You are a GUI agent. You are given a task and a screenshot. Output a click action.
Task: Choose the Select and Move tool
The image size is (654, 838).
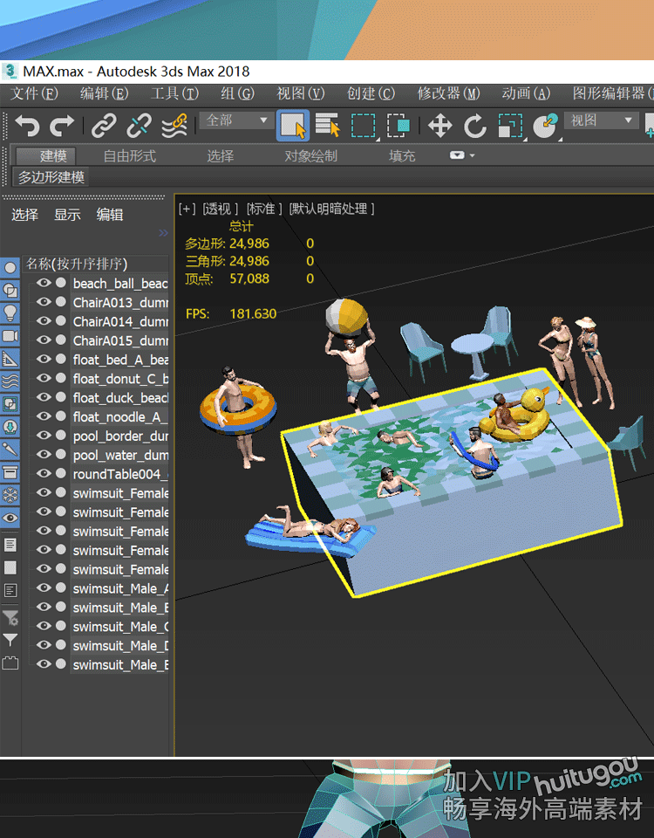tap(439, 126)
